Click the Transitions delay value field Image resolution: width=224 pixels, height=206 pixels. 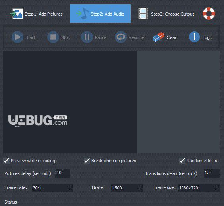(212, 173)
